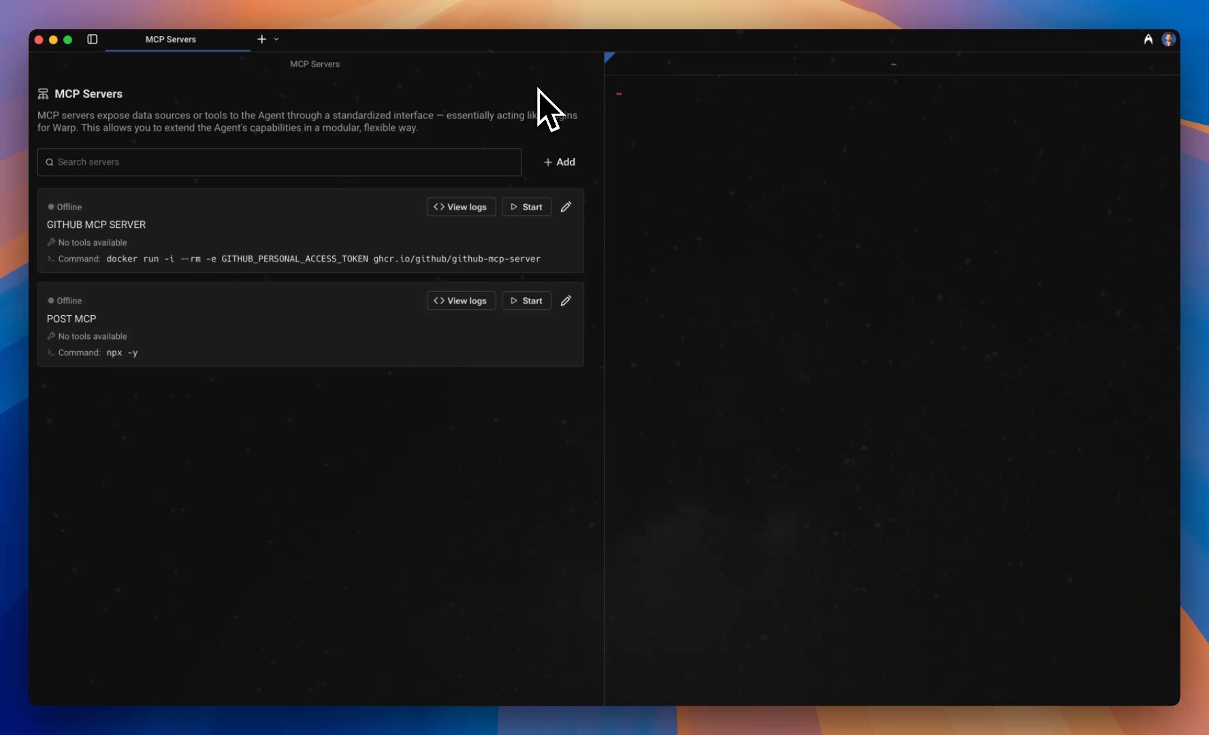Image resolution: width=1209 pixels, height=735 pixels.
Task: Add a new MCP server
Action: [560, 162]
